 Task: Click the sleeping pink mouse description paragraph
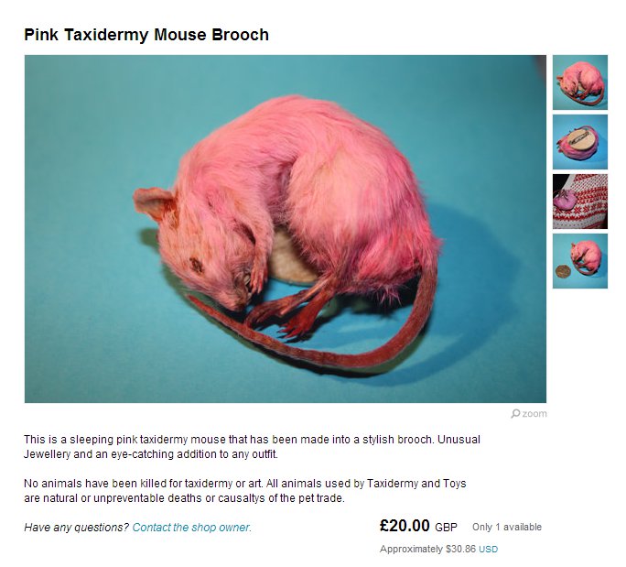click(x=252, y=447)
